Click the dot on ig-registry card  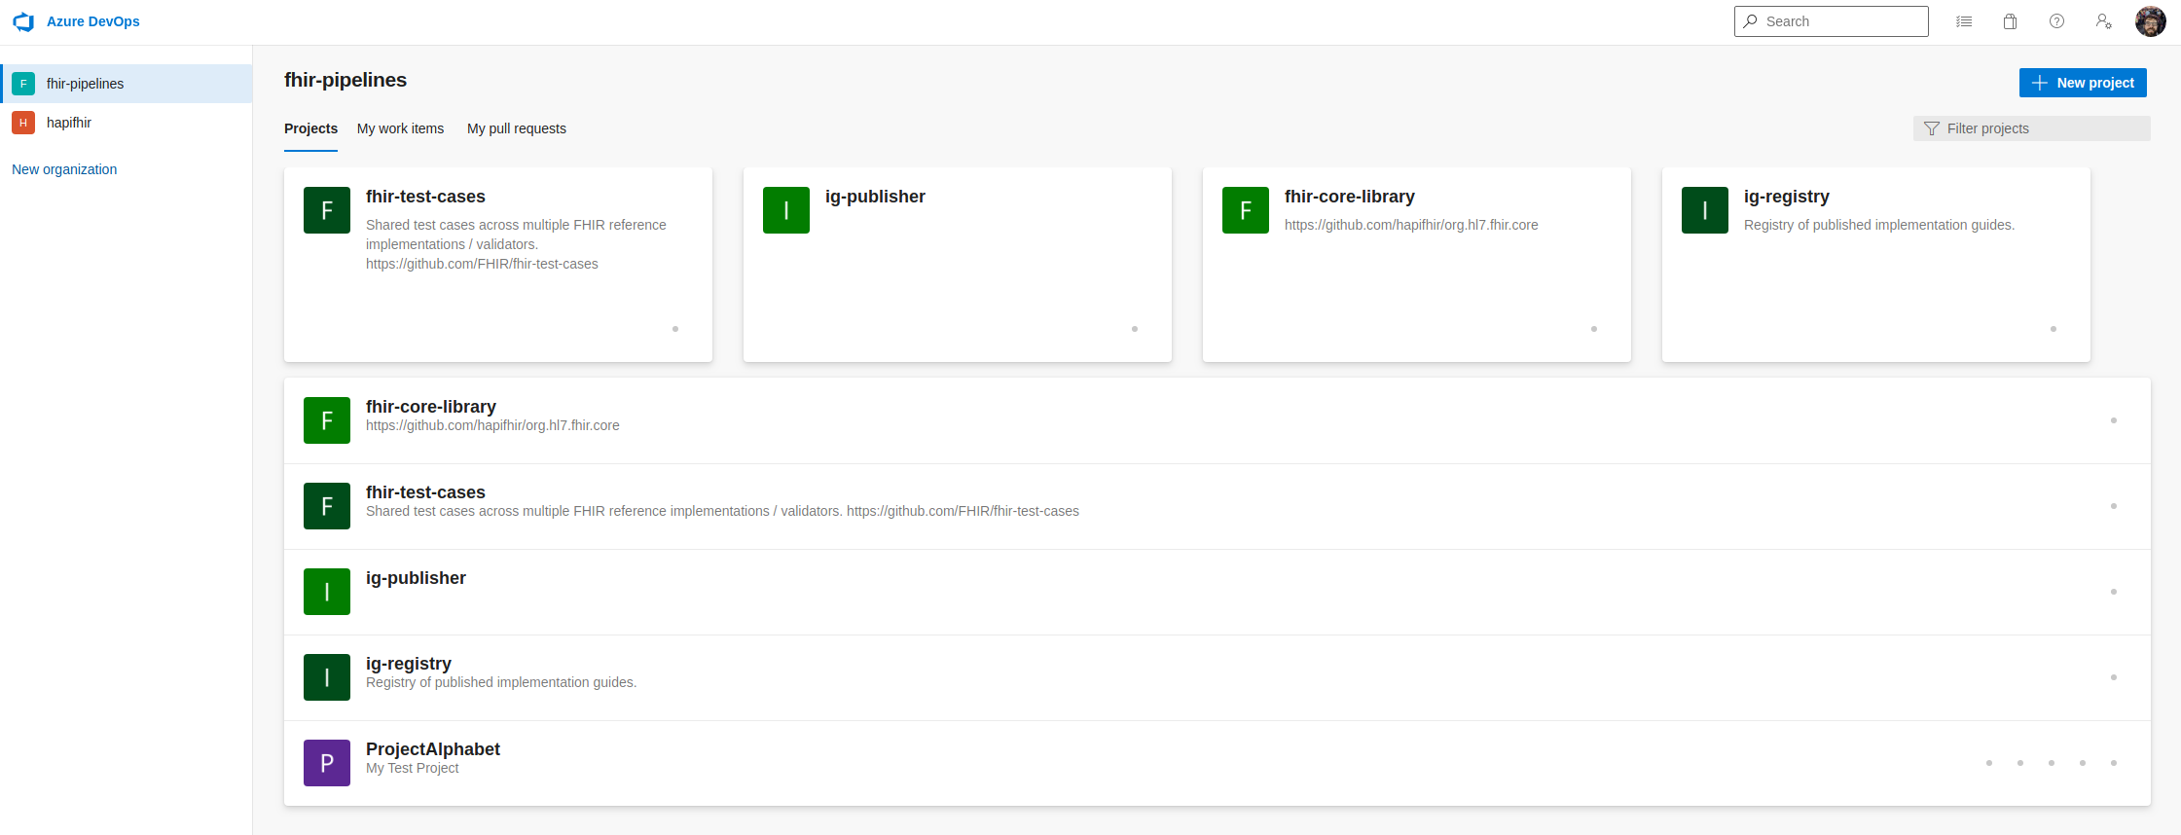(2054, 329)
